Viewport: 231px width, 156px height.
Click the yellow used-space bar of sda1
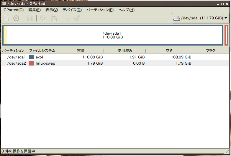point(5,35)
